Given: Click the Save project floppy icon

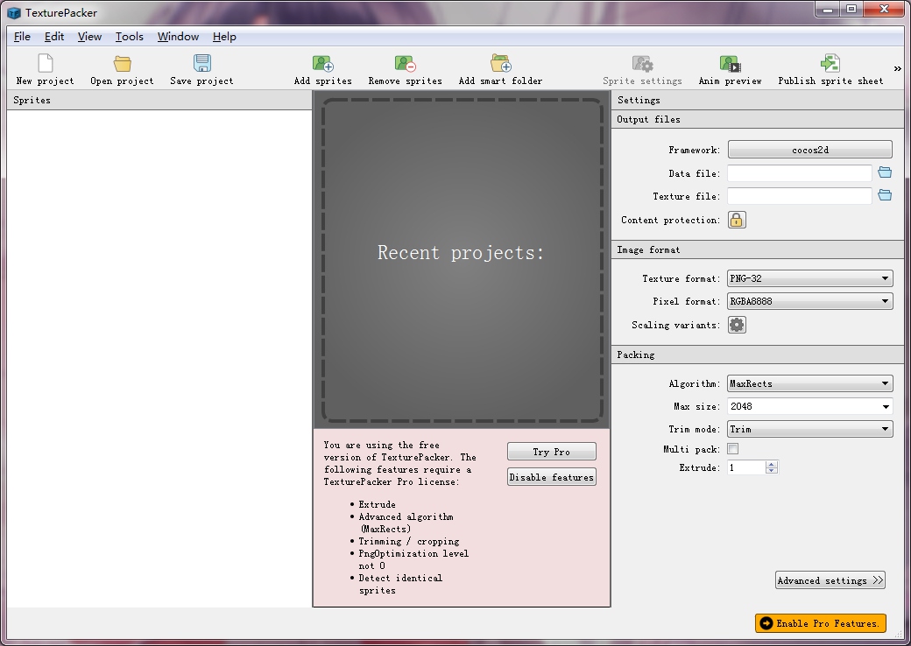Looking at the screenshot, I should [x=202, y=64].
